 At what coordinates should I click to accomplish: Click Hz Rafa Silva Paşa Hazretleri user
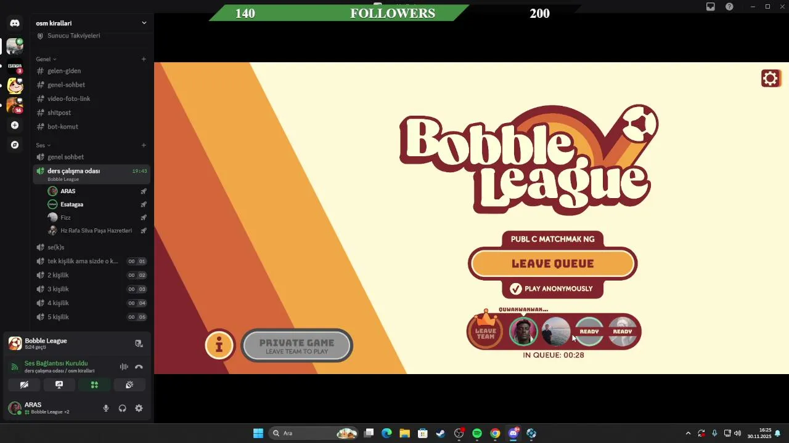pos(97,231)
